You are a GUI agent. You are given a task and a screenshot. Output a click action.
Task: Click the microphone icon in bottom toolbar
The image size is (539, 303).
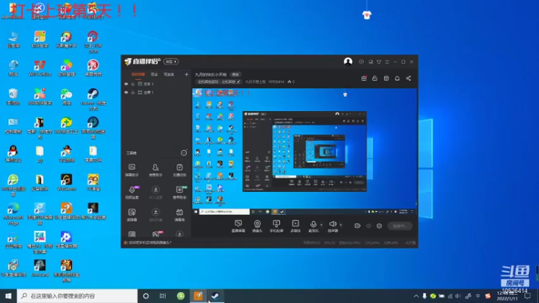(313, 226)
